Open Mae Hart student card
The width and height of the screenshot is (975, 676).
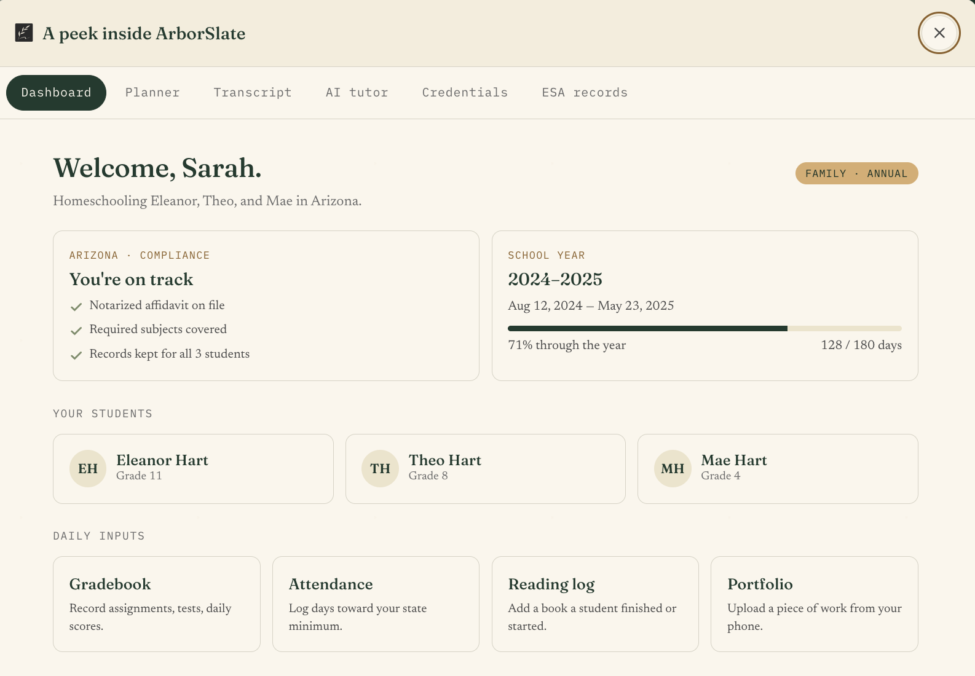click(778, 469)
